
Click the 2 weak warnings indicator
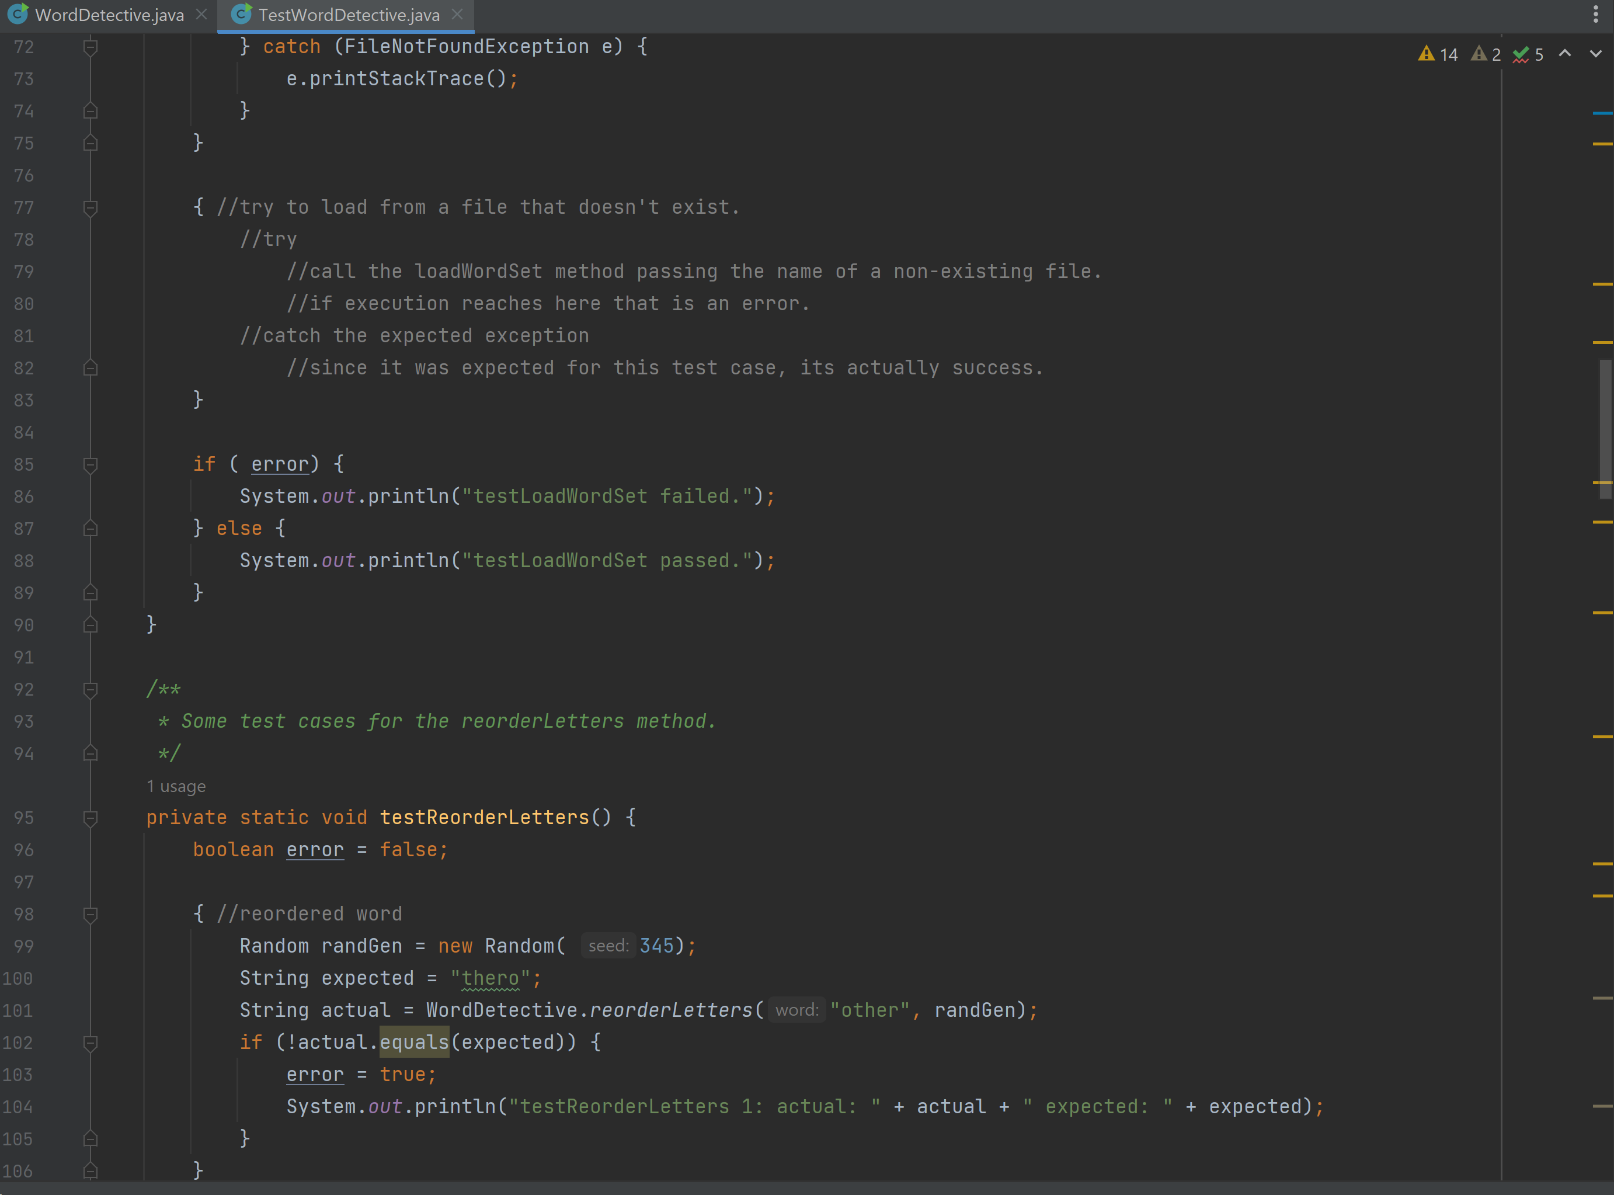[1487, 54]
